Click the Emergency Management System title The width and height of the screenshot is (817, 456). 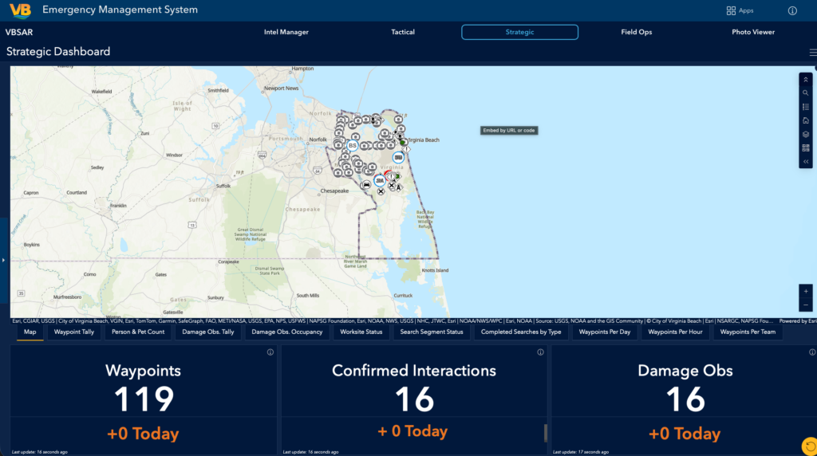click(120, 10)
